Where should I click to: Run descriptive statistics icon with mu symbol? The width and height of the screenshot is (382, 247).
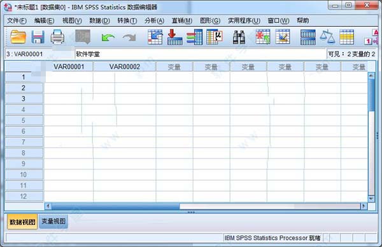coord(215,37)
